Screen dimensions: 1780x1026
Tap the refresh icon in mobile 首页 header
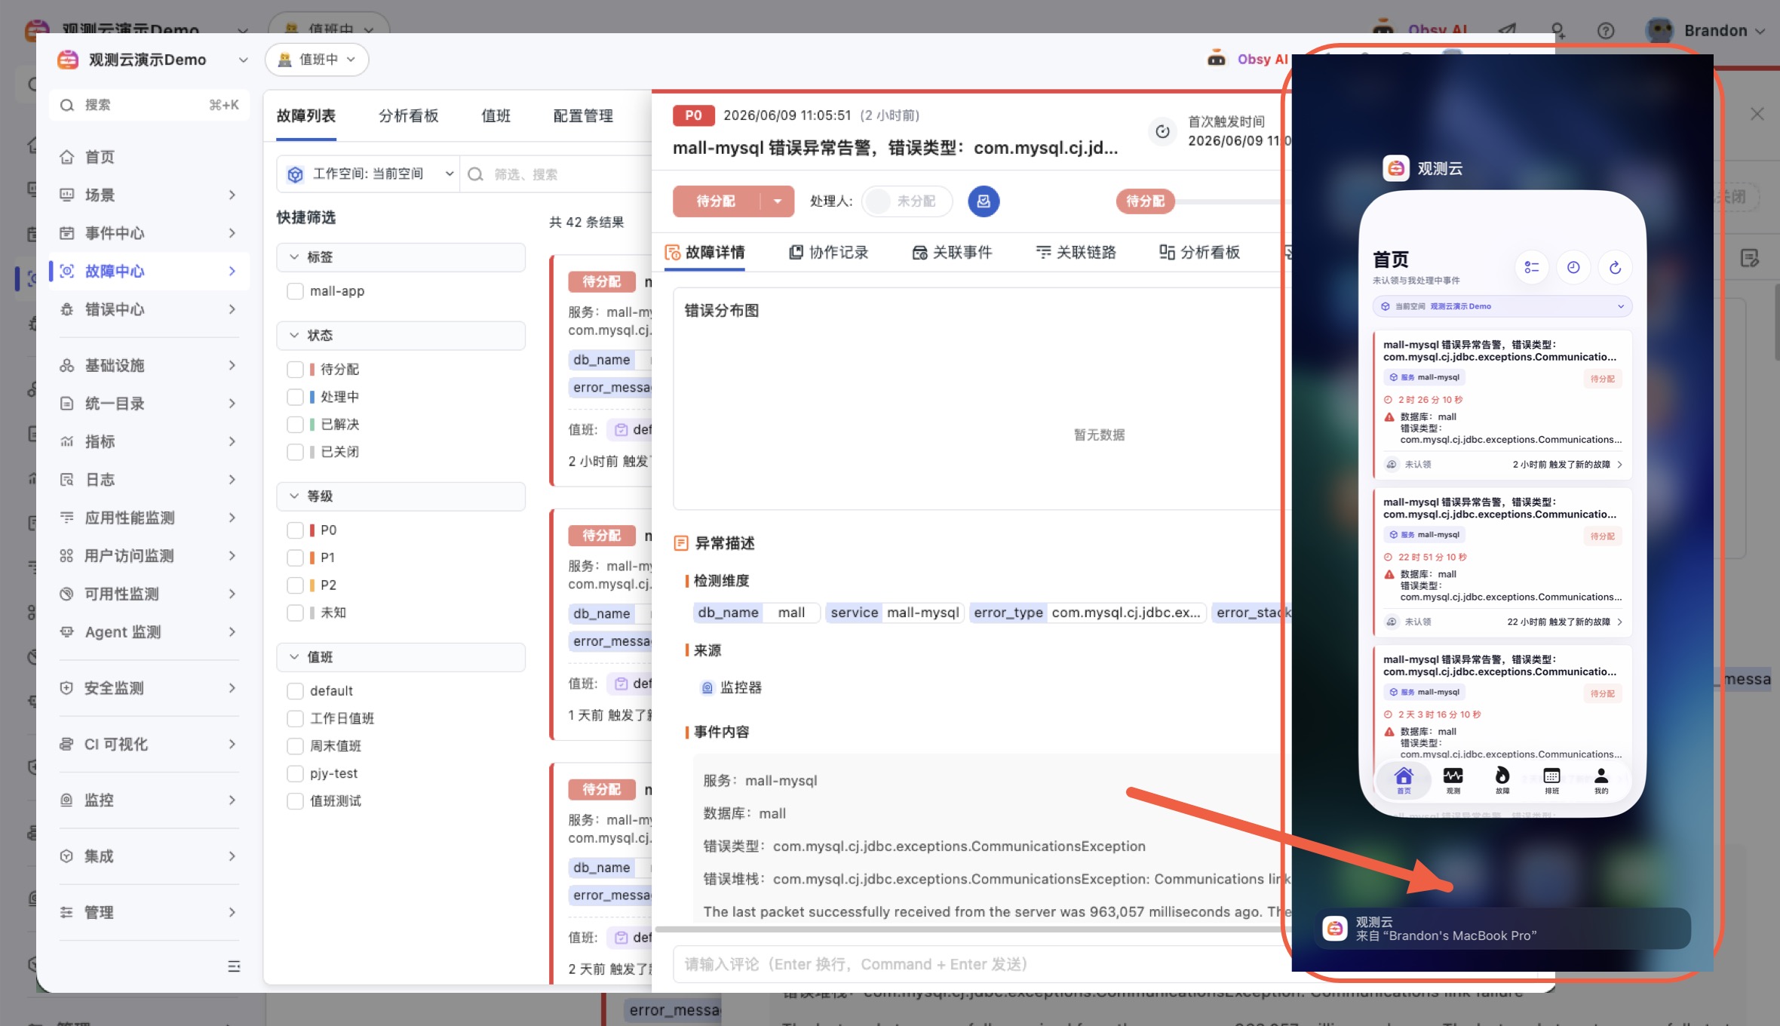[1615, 268]
